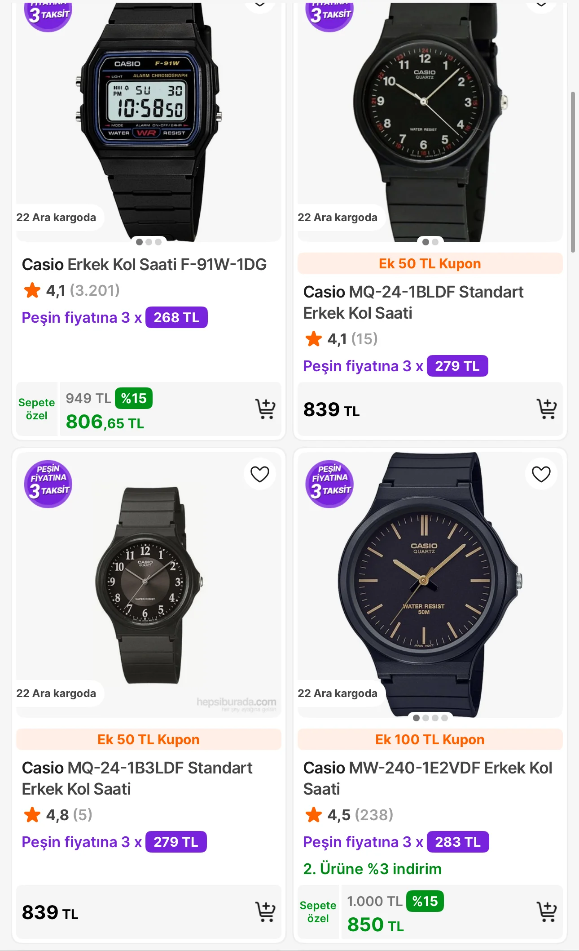The width and height of the screenshot is (579, 951).
Task: Click the page scrollbar on the right
Action: pyautogui.click(x=572, y=171)
